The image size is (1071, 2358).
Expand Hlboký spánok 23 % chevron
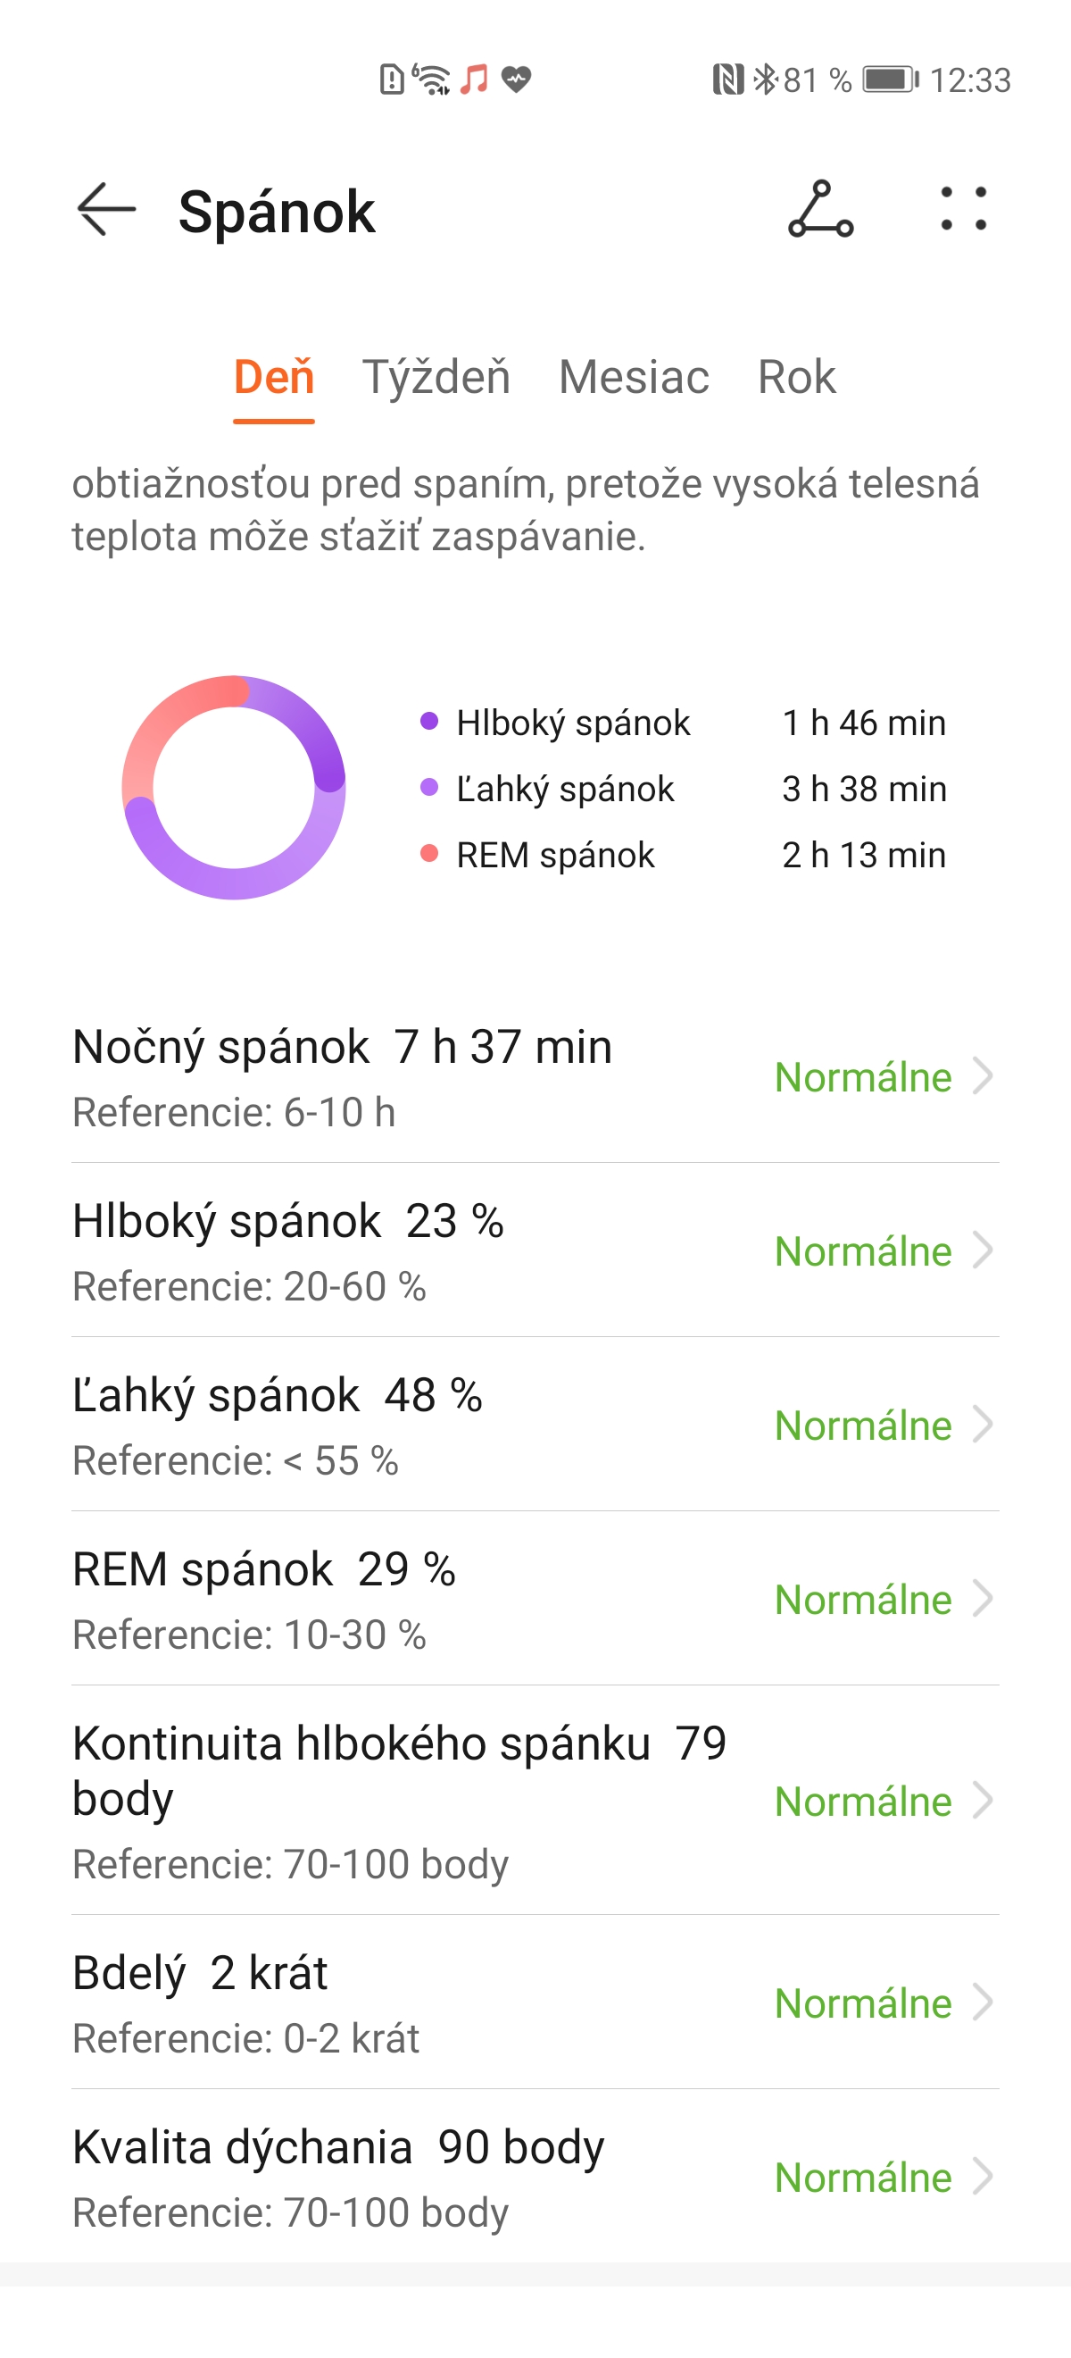pos(984,1250)
